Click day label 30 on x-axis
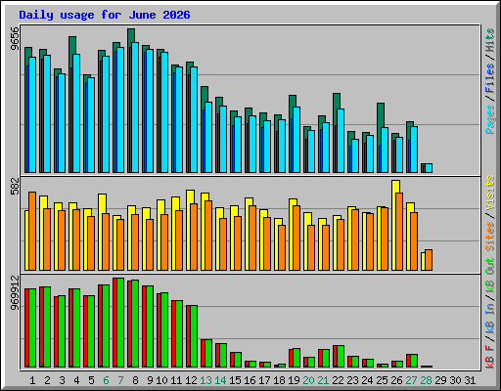 coord(455,380)
